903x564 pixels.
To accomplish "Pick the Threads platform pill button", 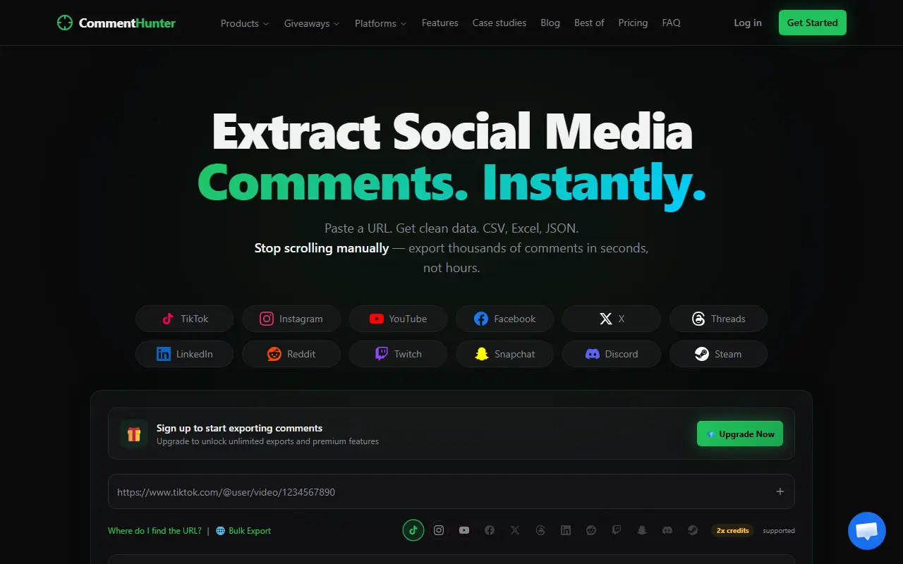I will tap(718, 319).
